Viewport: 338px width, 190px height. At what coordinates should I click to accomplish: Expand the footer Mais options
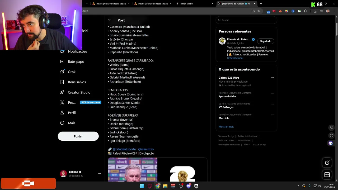point(247,145)
